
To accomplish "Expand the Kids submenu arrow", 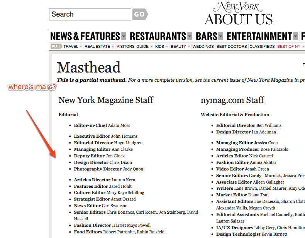I will click(166, 47).
